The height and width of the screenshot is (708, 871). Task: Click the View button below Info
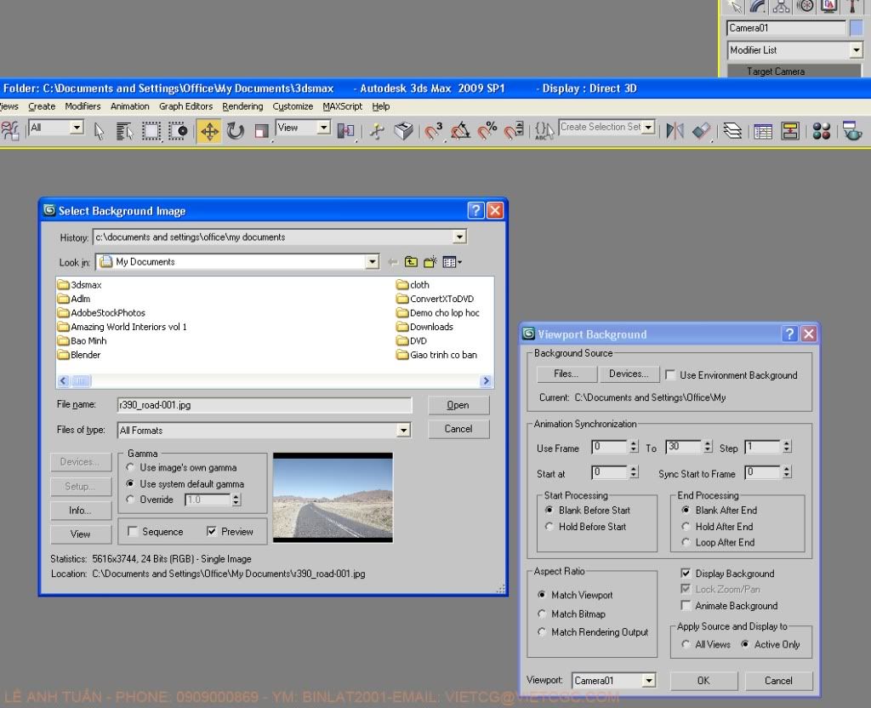(81, 534)
